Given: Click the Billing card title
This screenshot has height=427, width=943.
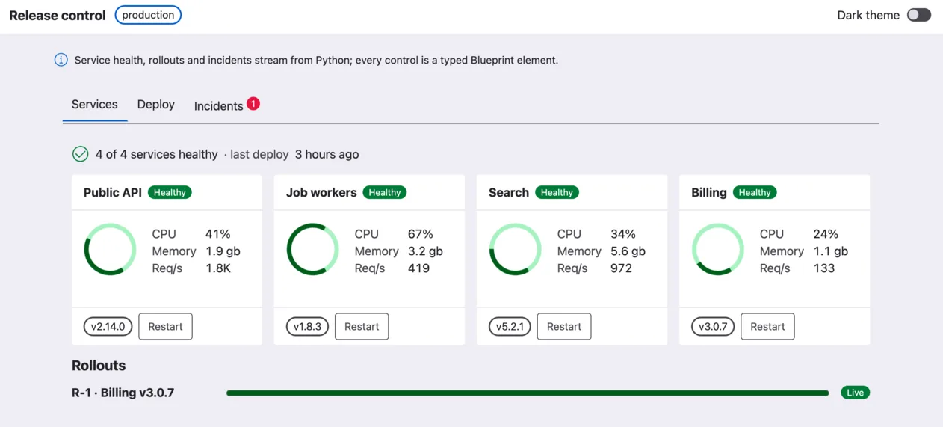Looking at the screenshot, I should 709,192.
